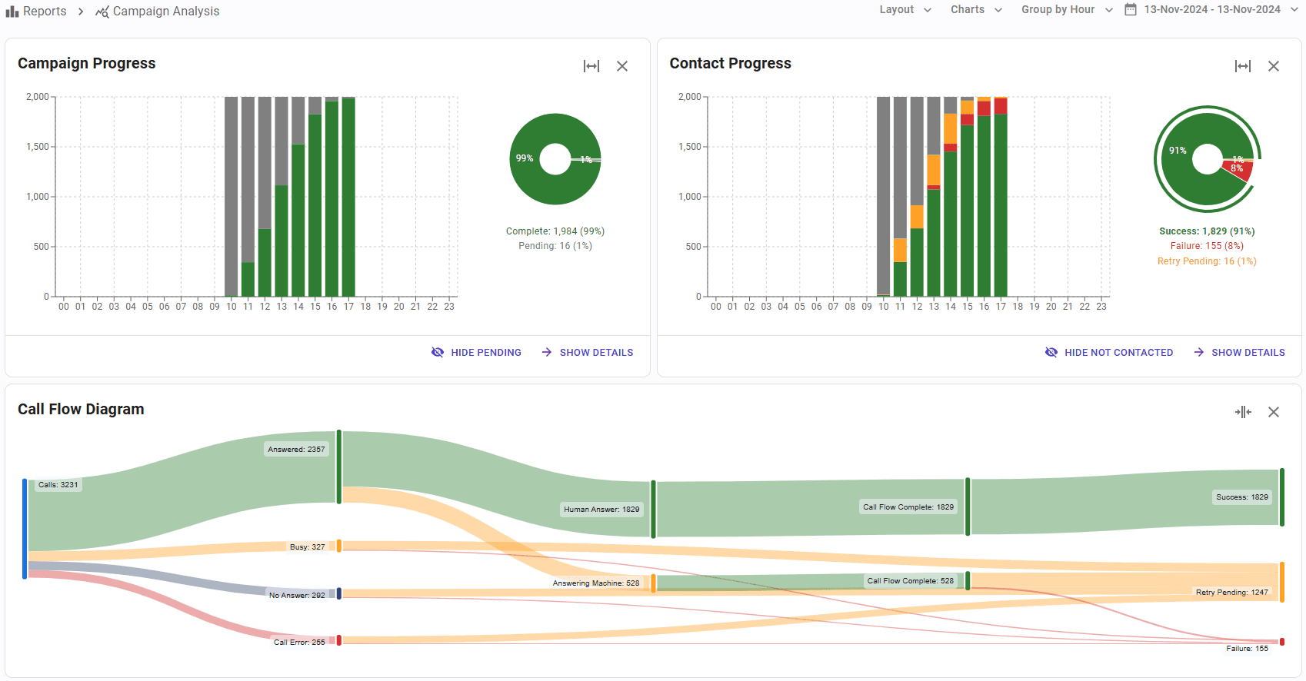This screenshot has width=1306, height=681.
Task: Select Campaign Analysis breadcrumb item
Action: click(165, 12)
